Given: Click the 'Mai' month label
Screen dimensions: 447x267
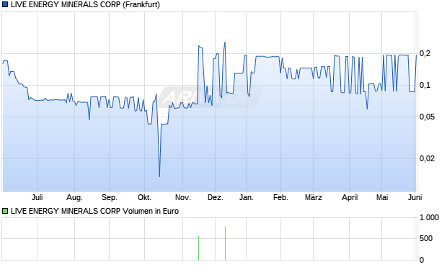Looking at the screenshot, I should click(x=382, y=197).
